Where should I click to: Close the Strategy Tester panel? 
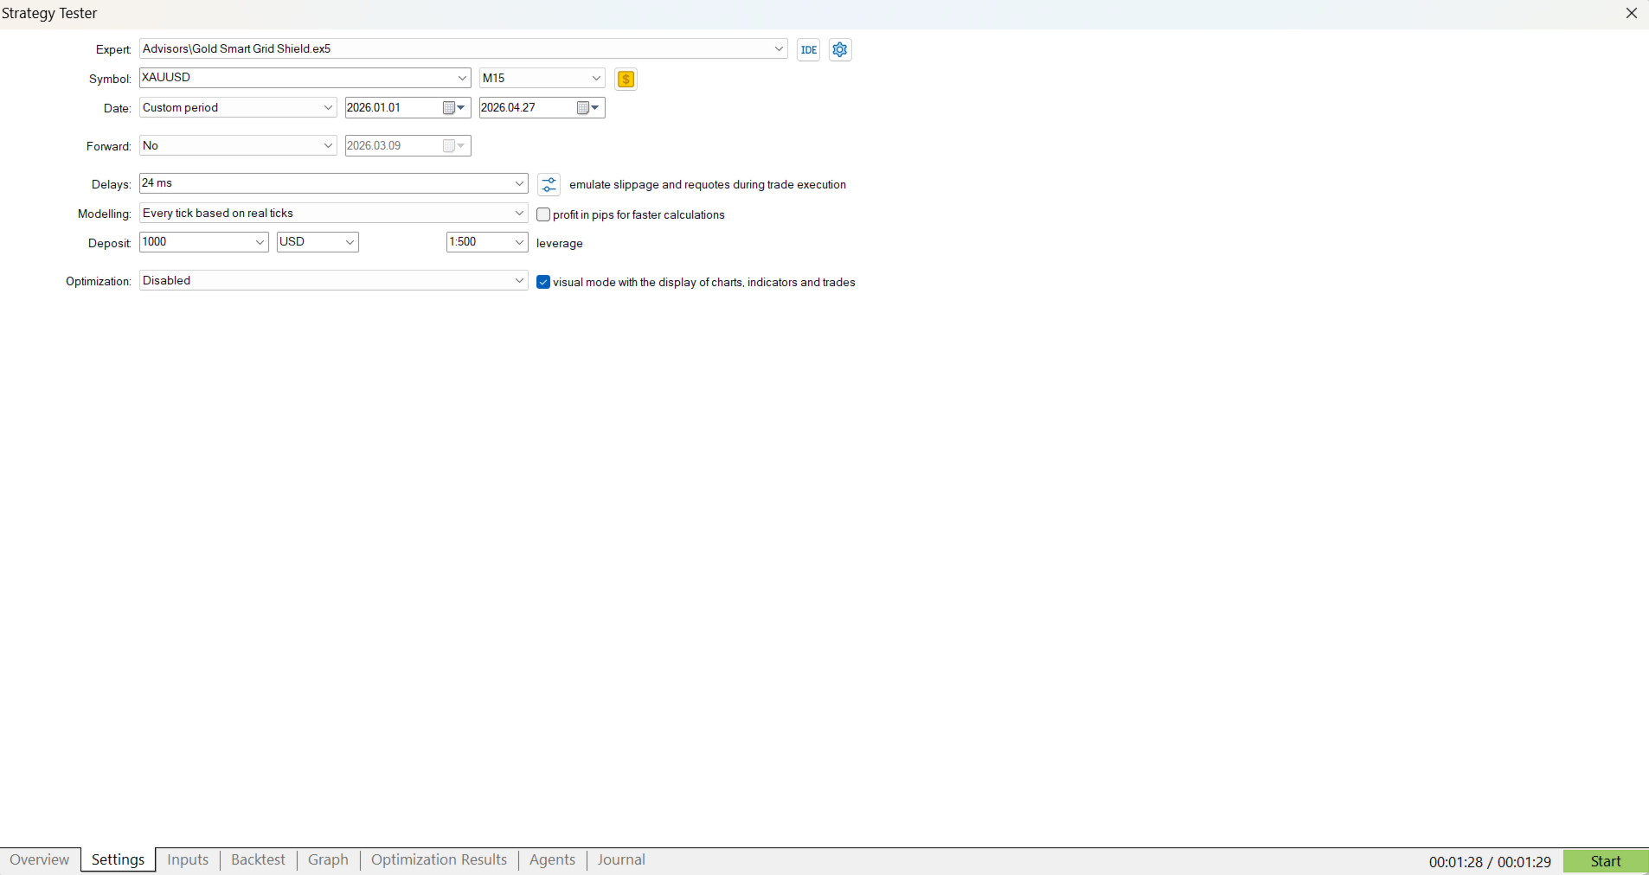(x=1632, y=13)
